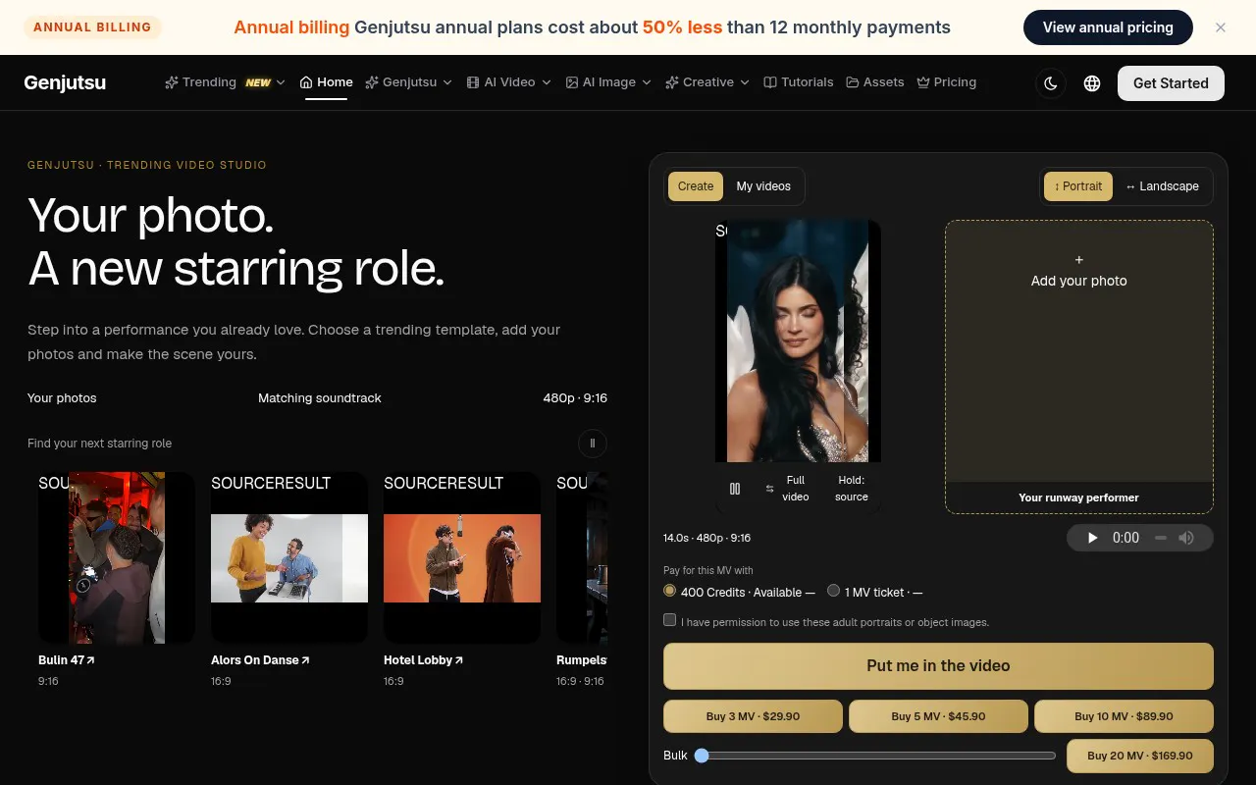Play the soundtrack audio player

click(1092, 538)
